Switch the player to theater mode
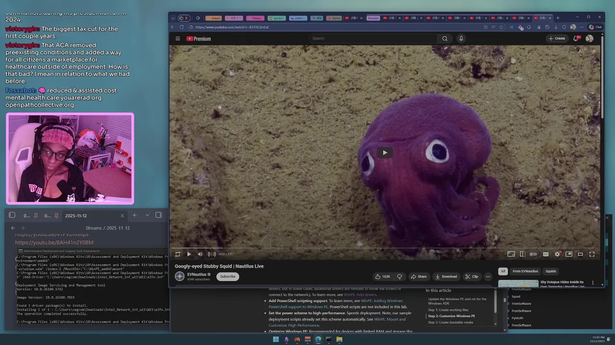Screen dimensions: 615x345 [580, 254]
